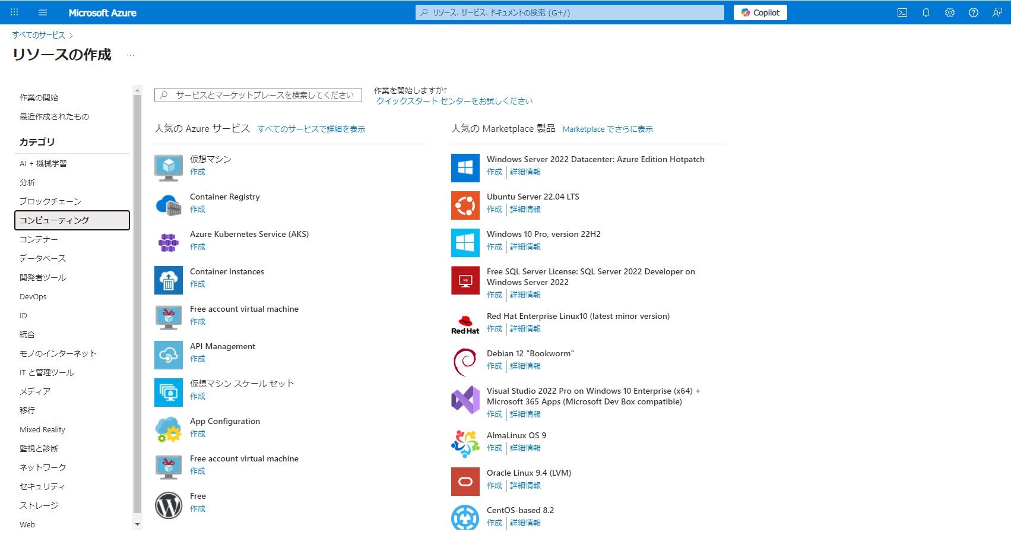Viewport: 1011px width, 541px height.
Task: Click the Container Instances icon
Action: 169,280
